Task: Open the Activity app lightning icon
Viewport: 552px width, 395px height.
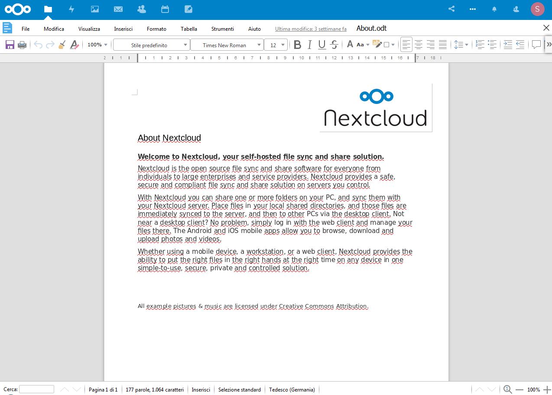Action: [x=71, y=9]
